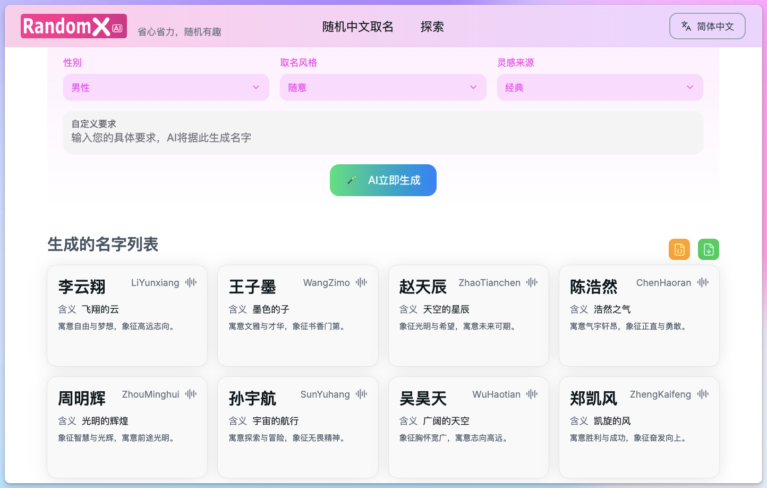Click the RandomX logo
Viewport: 767px width, 488px height.
tap(73, 26)
